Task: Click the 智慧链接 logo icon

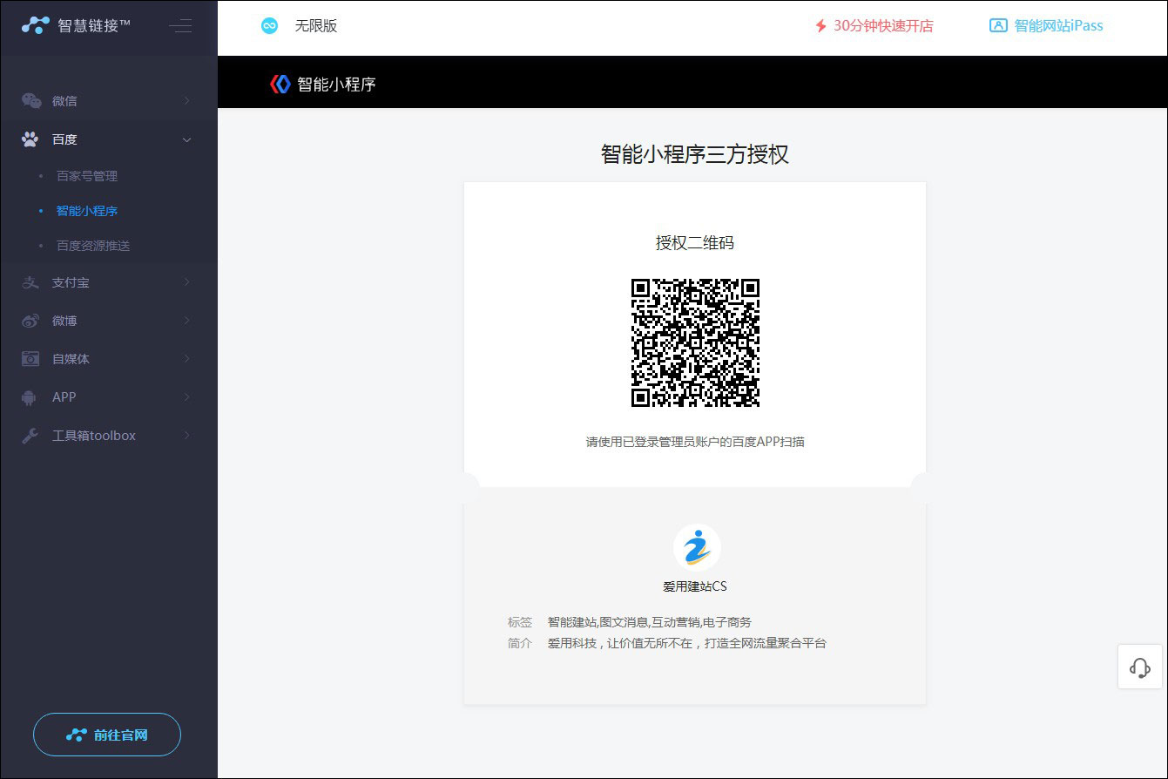Action: coord(36,25)
